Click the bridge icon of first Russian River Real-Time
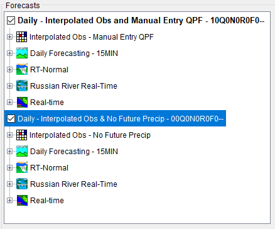The width and height of the screenshot is (275, 229). 22,86
